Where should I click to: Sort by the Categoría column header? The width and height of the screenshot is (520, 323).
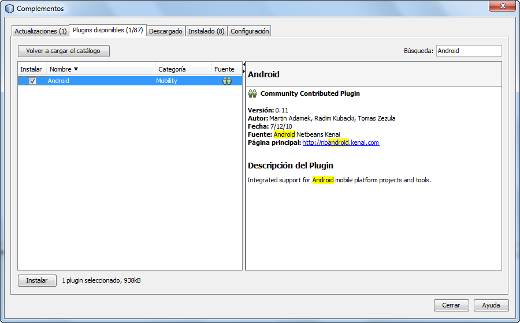click(x=183, y=69)
